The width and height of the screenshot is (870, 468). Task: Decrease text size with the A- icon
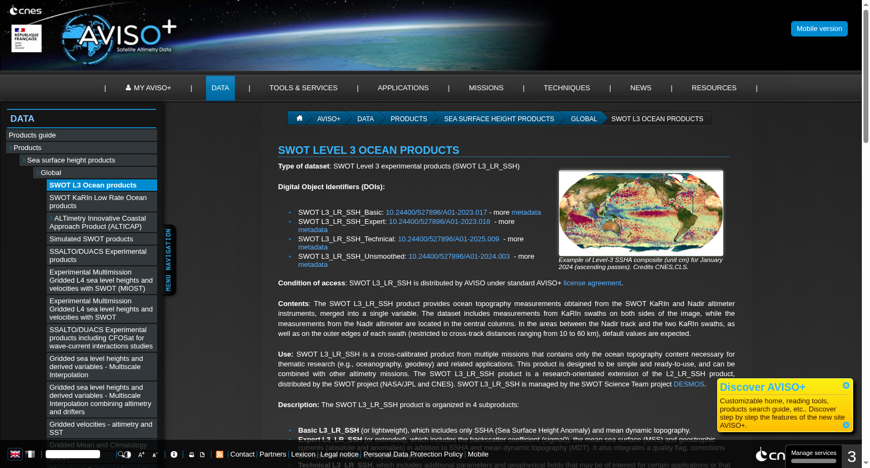[155, 454]
